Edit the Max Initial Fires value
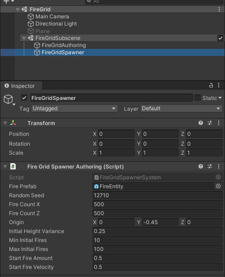This screenshot has width=225, height=277. click(158, 249)
